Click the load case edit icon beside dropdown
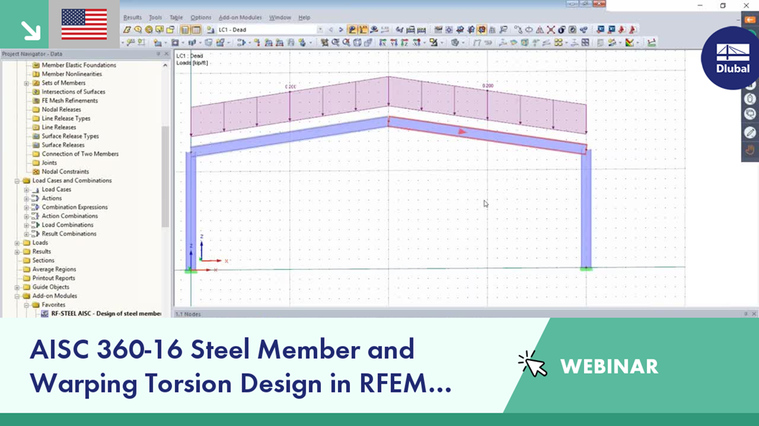Screen dimensions: 759x426 click(211, 30)
